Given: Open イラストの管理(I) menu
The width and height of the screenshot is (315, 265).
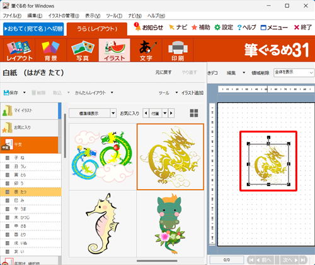Looking at the screenshot, I should pyautogui.click(x=64, y=16).
